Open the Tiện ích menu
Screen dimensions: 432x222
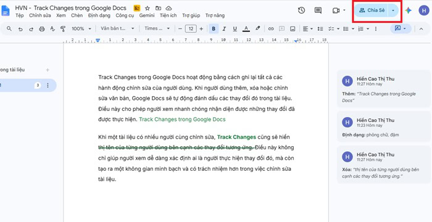click(168, 15)
